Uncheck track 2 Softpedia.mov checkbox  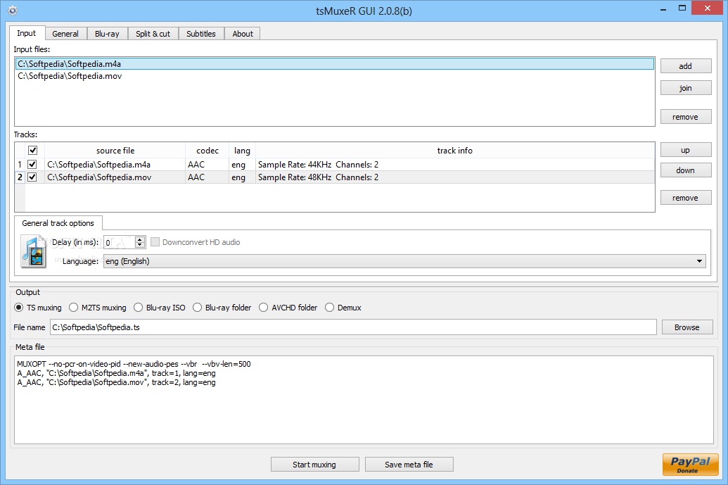(32, 177)
